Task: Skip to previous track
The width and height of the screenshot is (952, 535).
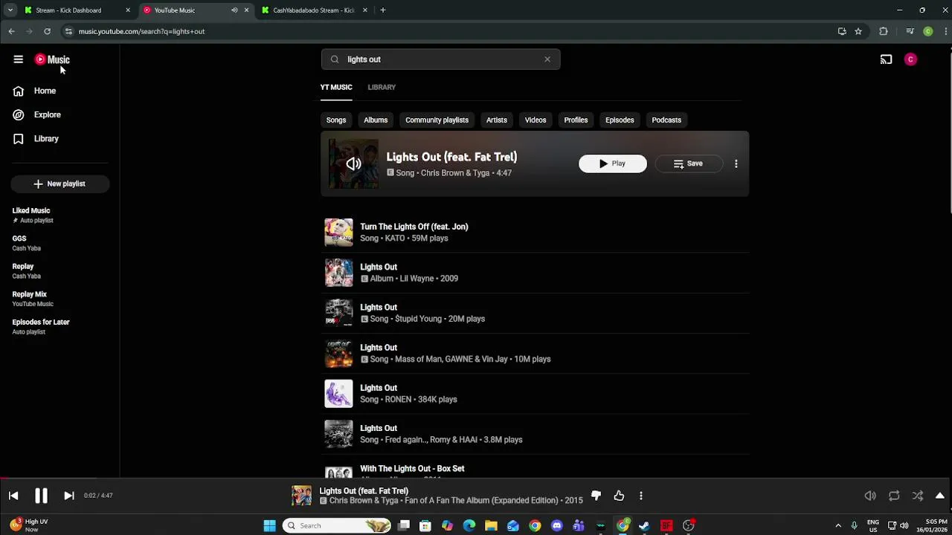Action: pyautogui.click(x=13, y=496)
